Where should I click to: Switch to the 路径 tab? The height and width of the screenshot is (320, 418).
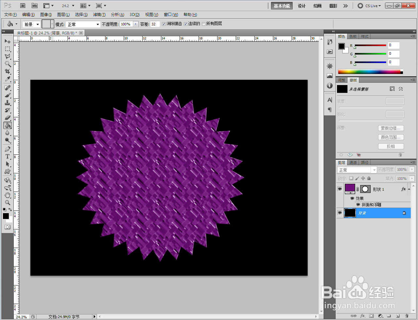[x=365, y=162]
